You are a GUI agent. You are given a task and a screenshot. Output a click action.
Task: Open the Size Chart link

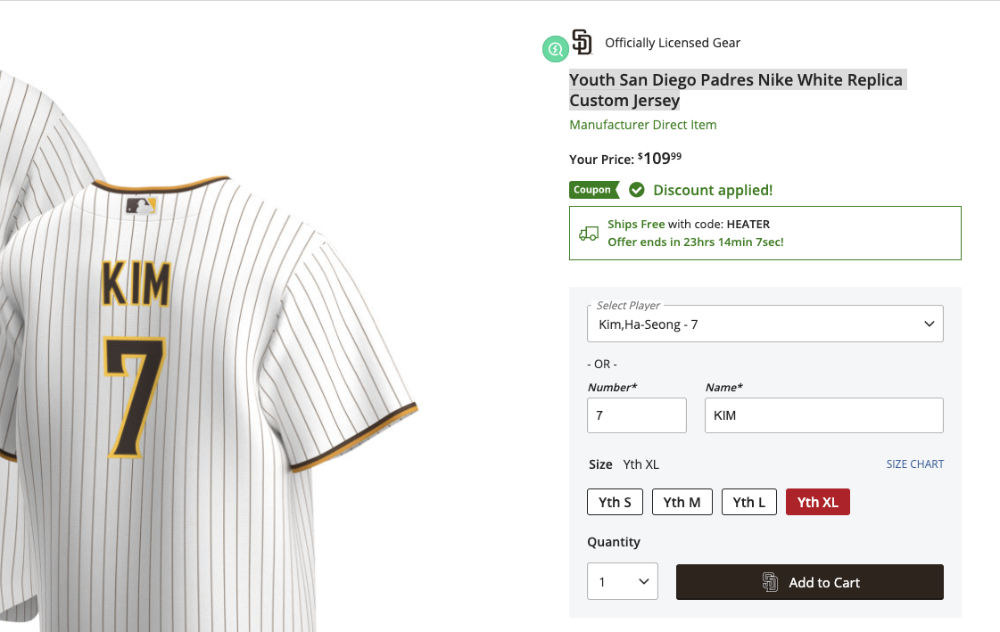click(x=914, y=464)
